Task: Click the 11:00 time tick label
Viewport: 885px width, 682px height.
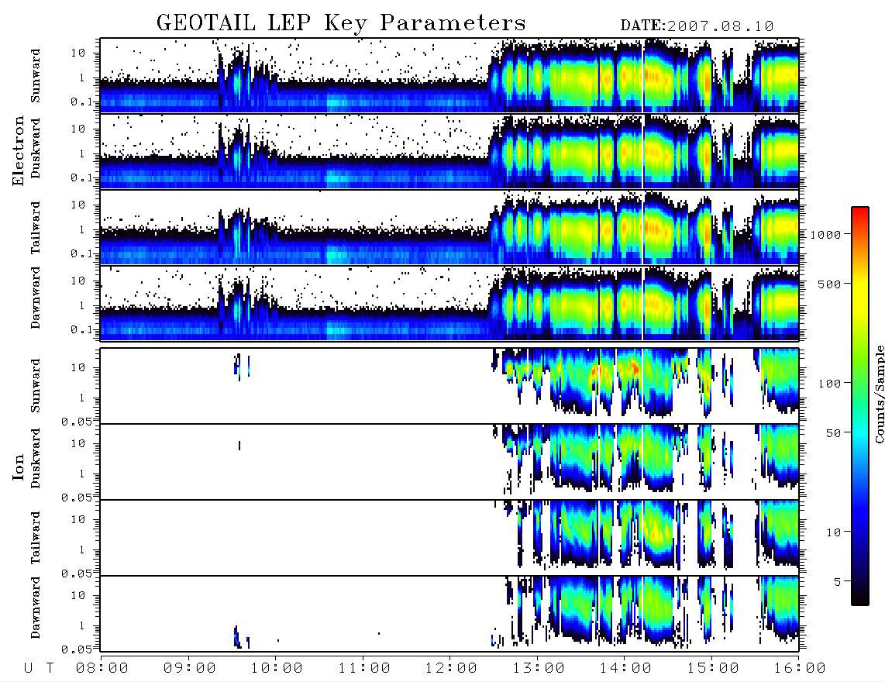Action: coord(364,669)
